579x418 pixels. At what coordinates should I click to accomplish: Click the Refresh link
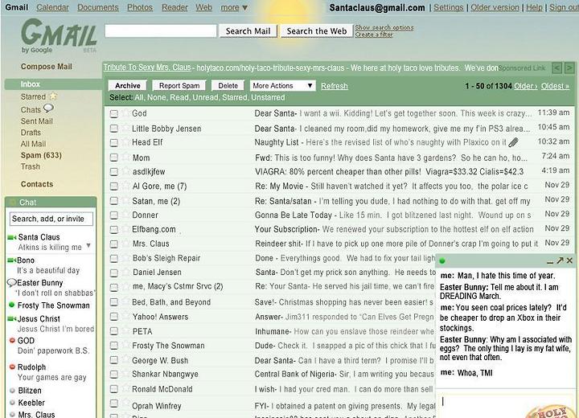335,86
